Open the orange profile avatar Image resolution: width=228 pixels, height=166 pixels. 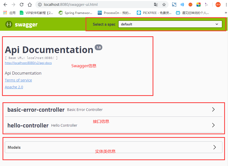click(x=218, y=5)
